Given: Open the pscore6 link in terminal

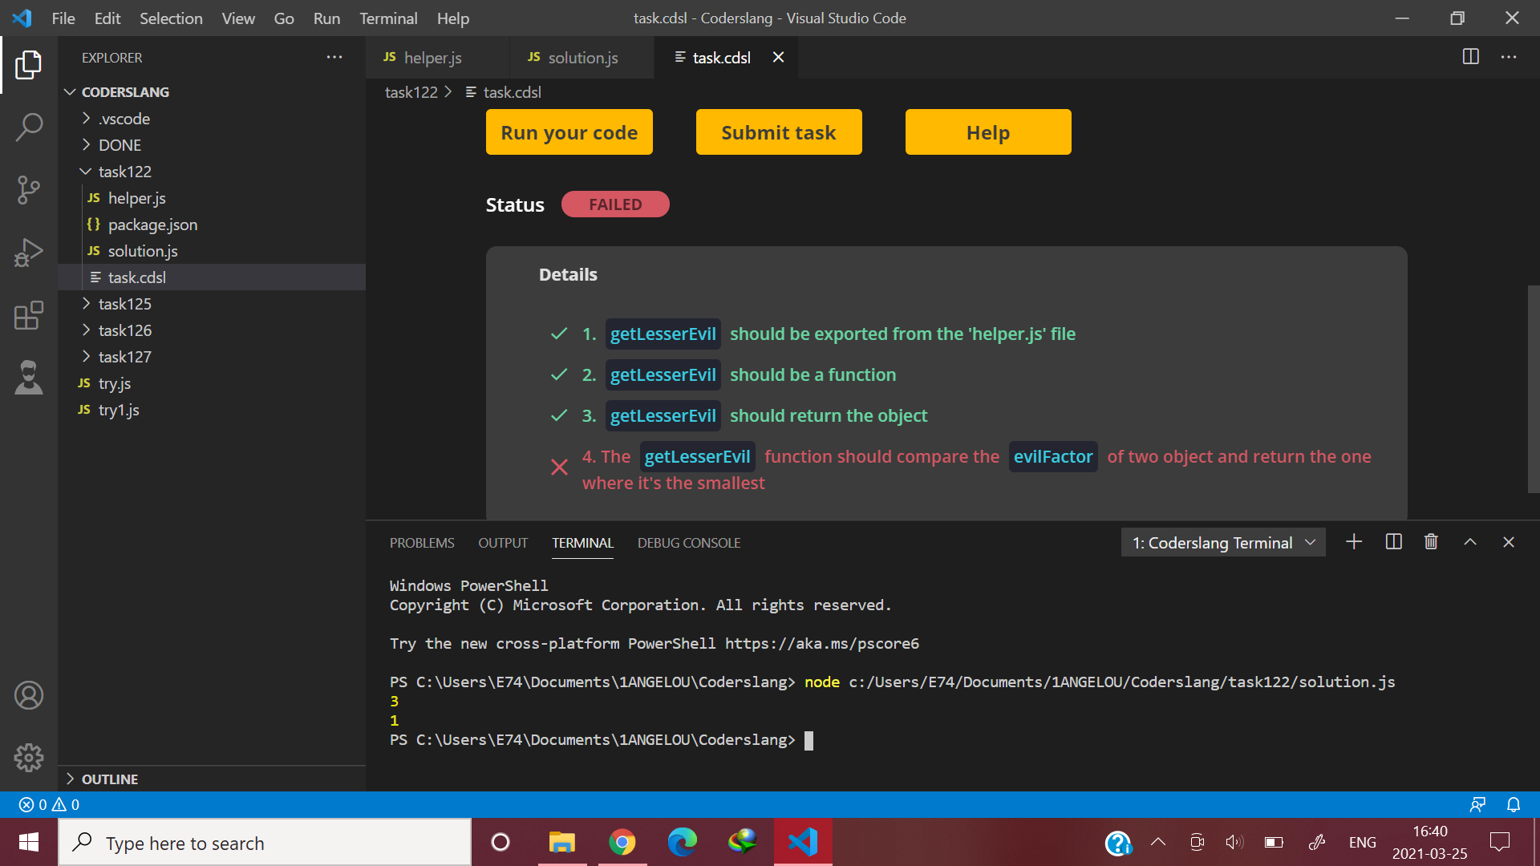Looking at the screenshot, I should coord(822,644).
